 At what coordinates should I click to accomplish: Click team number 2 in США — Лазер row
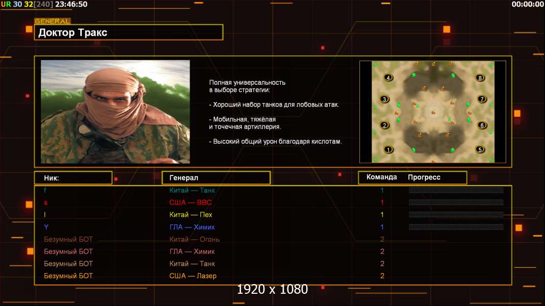tap(382, 276)
